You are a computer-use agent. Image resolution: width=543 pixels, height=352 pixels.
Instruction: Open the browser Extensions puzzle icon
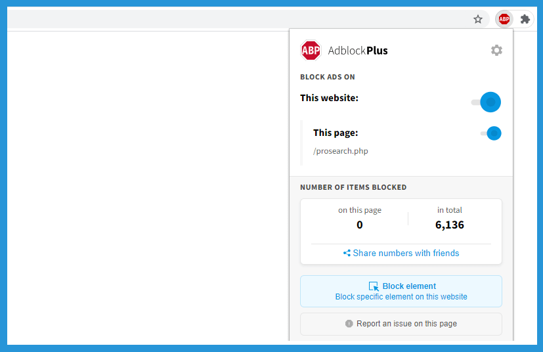525,19
